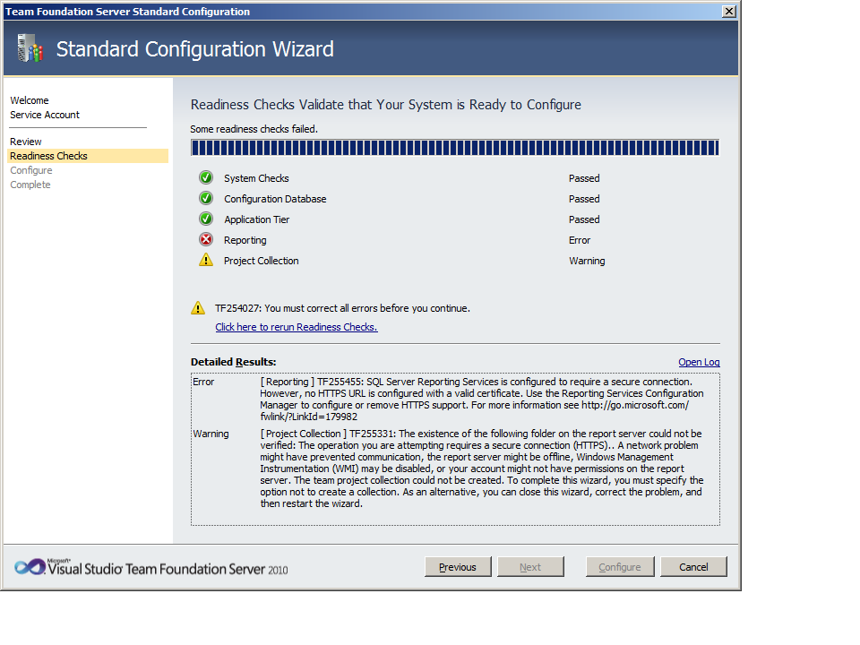
Task: Click the Visual Studio infinity logo
Action: [x=30, y=567]
